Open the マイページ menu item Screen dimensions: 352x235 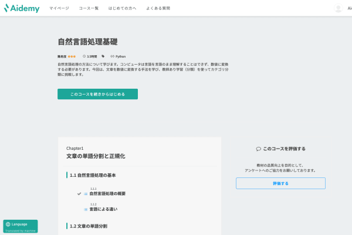pos(59,8)
